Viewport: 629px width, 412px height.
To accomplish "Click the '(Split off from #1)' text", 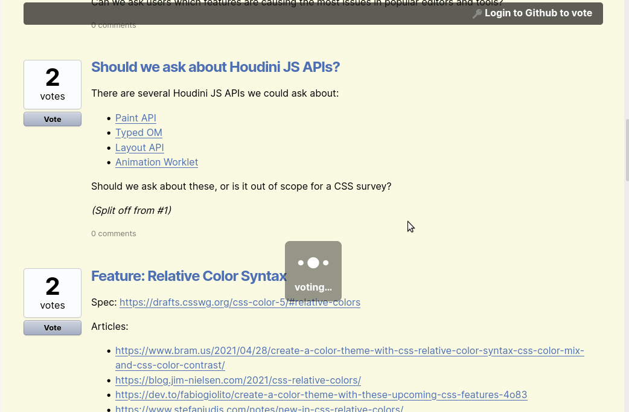I will (131, 210).
